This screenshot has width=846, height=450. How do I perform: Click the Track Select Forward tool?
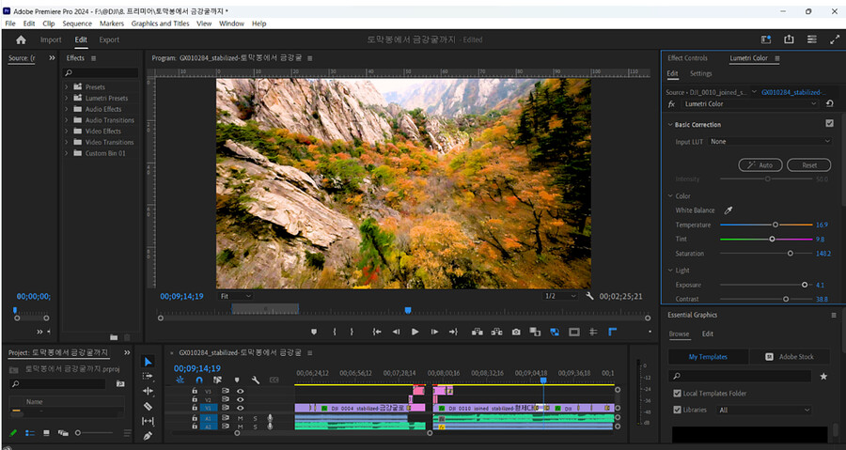(148, 376)
